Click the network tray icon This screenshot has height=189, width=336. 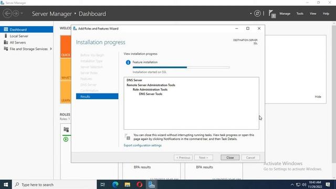click(298, 184)
